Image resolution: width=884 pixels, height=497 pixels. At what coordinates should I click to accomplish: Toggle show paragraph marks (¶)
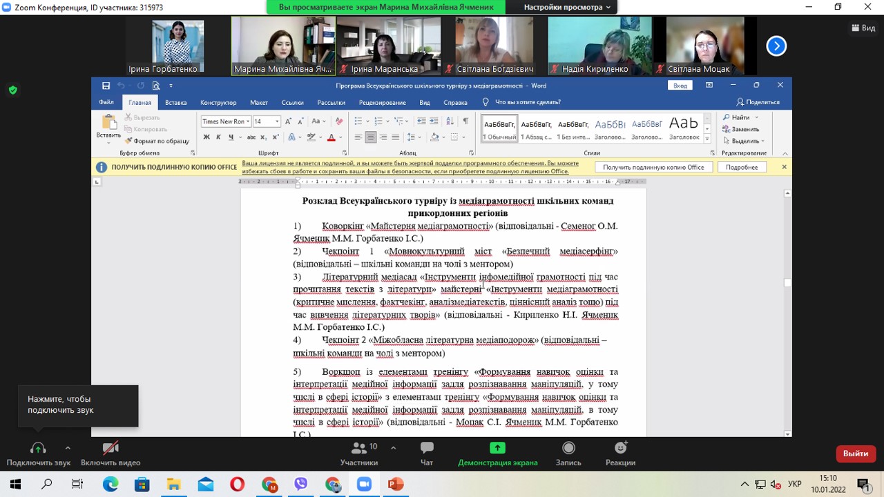point(465,121)
